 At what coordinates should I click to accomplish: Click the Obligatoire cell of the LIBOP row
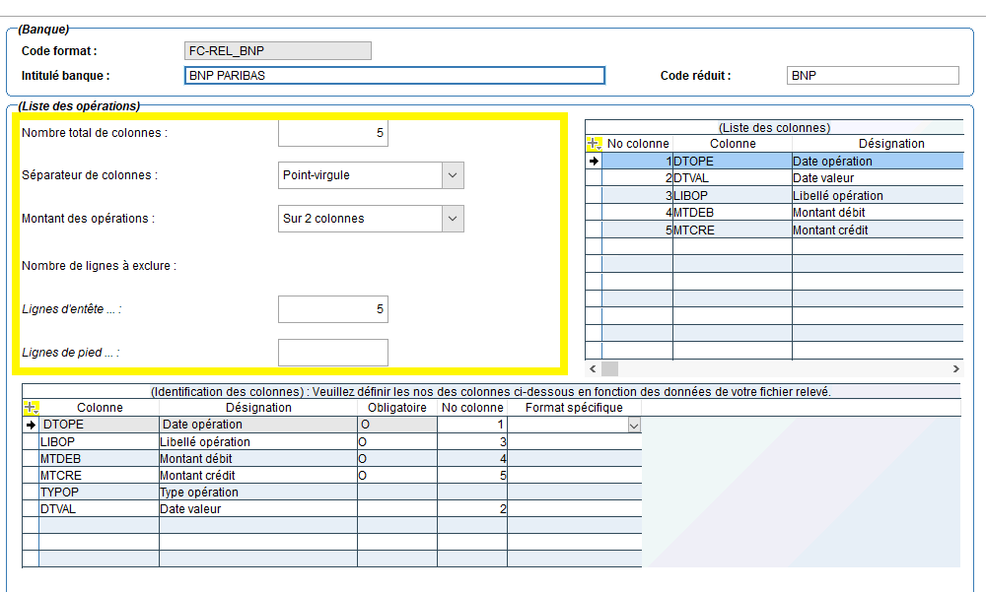[396, 442]
